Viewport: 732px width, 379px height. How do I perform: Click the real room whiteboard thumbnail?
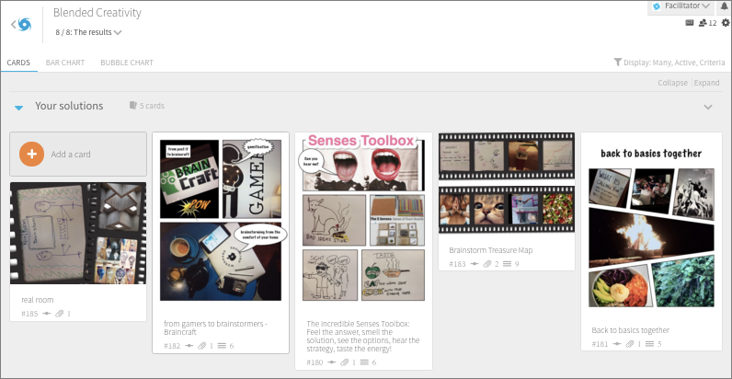(x=78, y=234)
